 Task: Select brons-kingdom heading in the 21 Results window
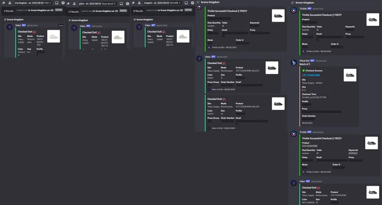pyautogui.click(x=80, y=20)
